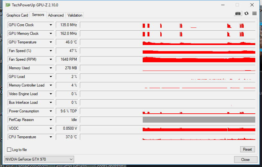The height and width of the screenshot is (167, 262).
Task: Open the GPU Temperature sensor dropdown
Action: click(51, 42)
